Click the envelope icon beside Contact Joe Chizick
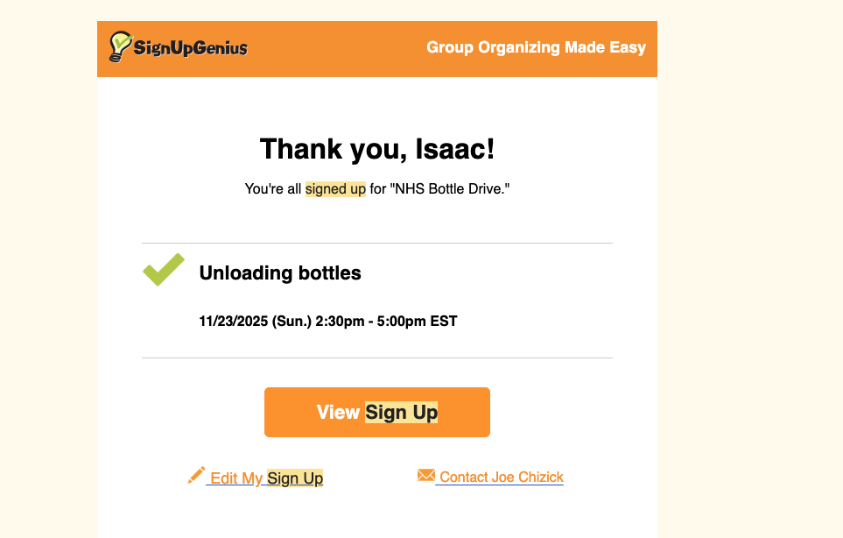 (x=426, y=476)
